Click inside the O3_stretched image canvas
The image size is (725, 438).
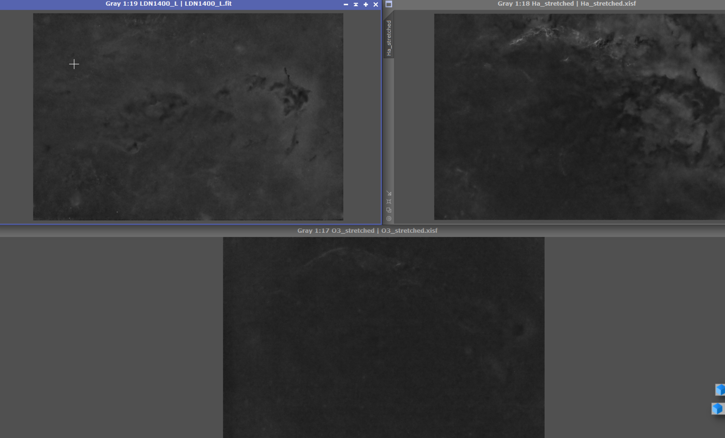click(383, 338)
